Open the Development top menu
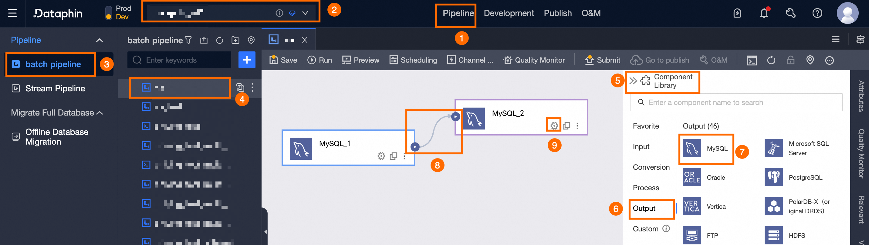The height and width of the screenshot is (245, 869). [x=509, y=13]
